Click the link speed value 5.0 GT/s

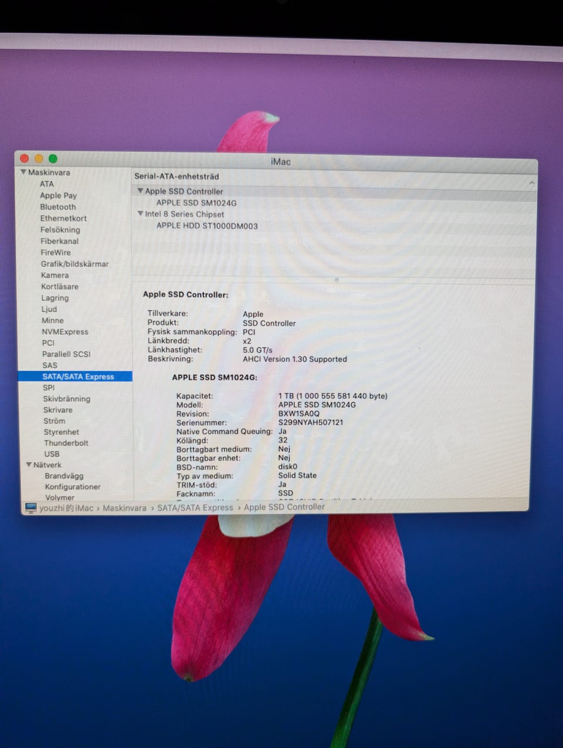[x=257, y=350]
